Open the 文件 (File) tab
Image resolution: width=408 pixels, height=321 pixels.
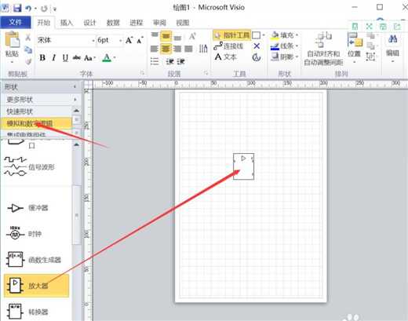coord(16,22)
